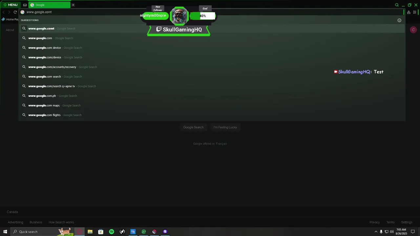Open the Terms footer link
This screenshot has height=236, width=420.
coord(390,222)
